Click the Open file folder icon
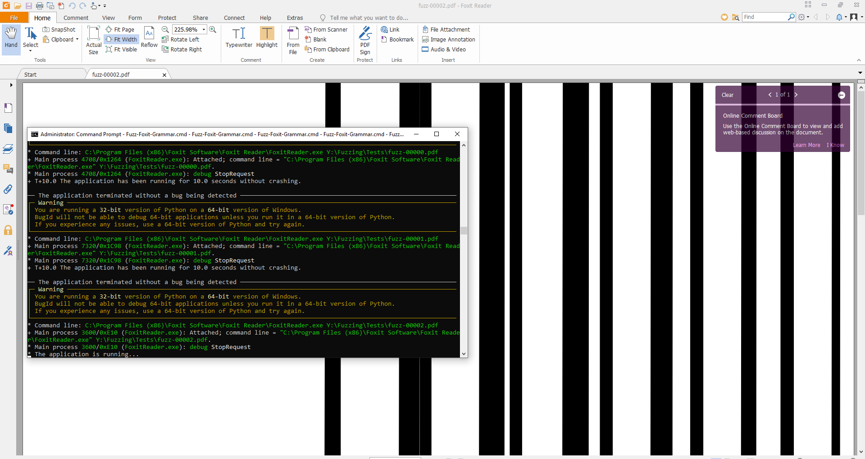Screen dimensions: 865x459 pyautogui.click(x=18, y=6)
